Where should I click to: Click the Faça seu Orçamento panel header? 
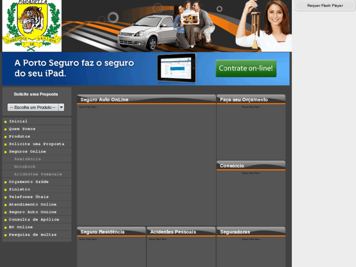(251, 99)
